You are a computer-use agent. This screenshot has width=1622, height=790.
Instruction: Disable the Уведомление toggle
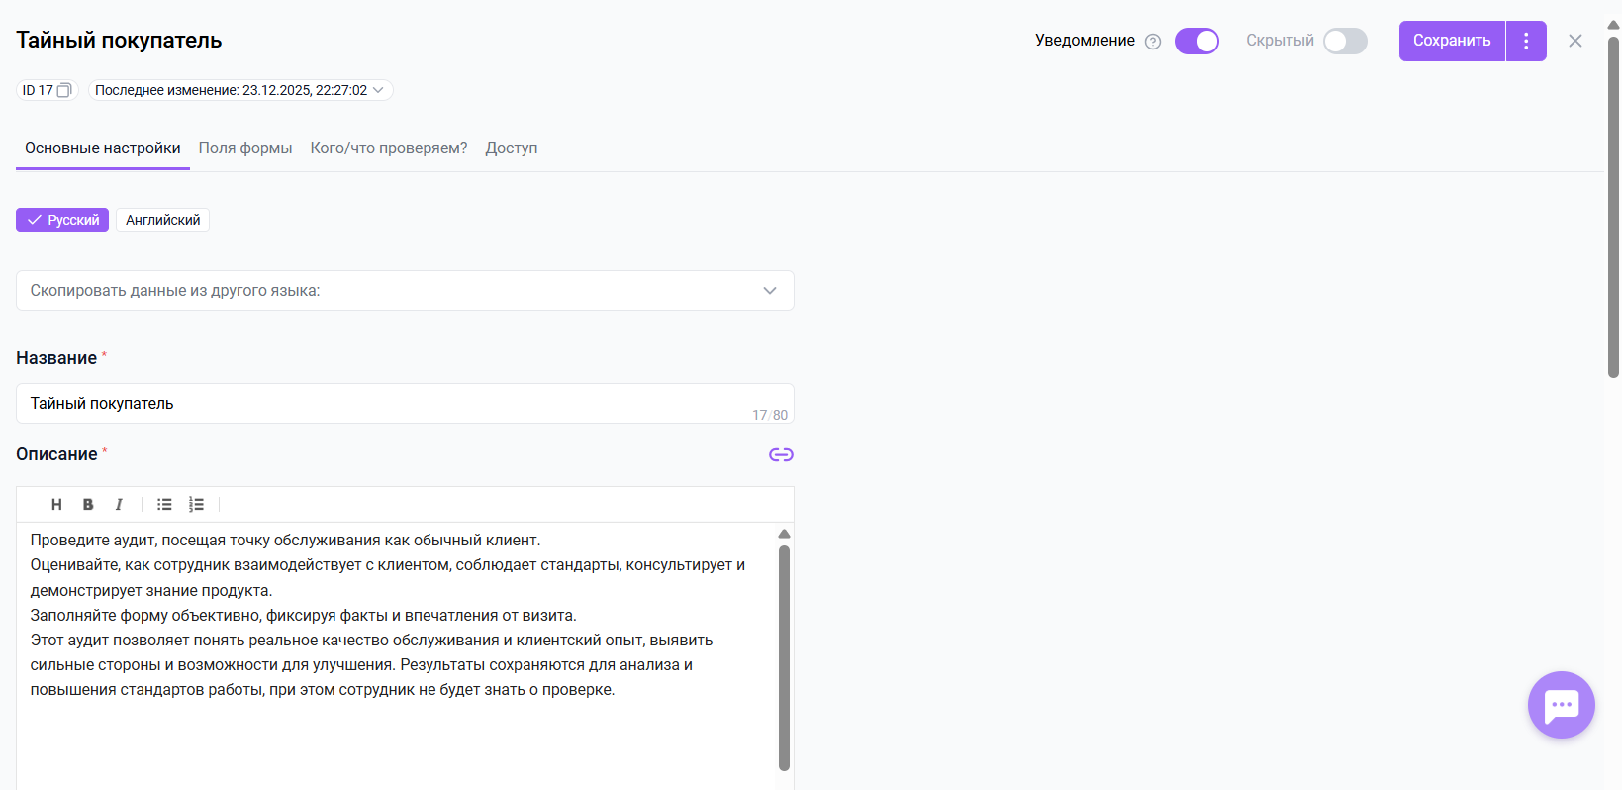tap(1196, 41)
